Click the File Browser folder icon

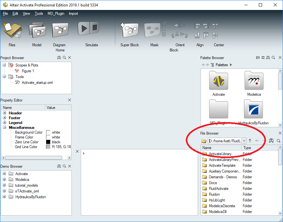point(204,141)
